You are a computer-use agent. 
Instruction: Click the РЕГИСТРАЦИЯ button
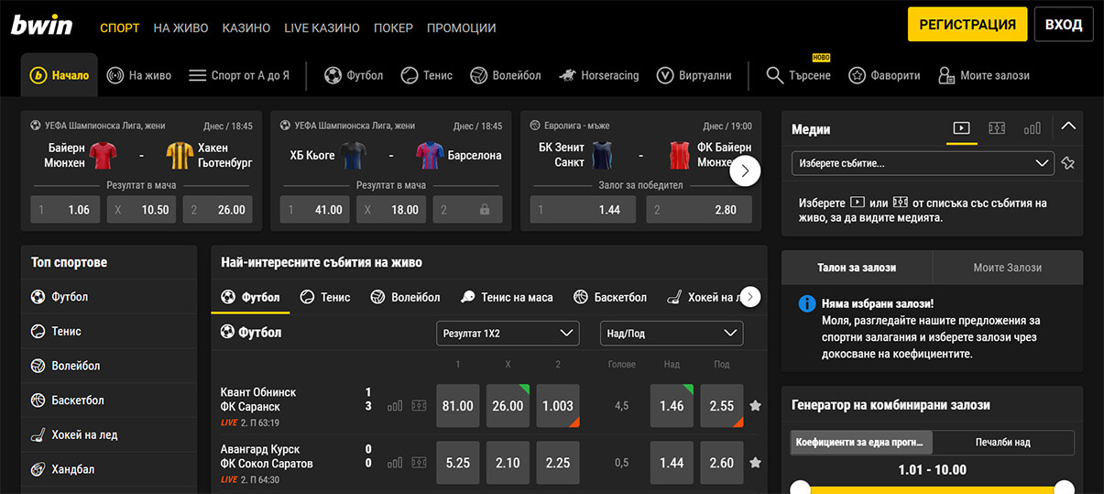coord(967,25)
